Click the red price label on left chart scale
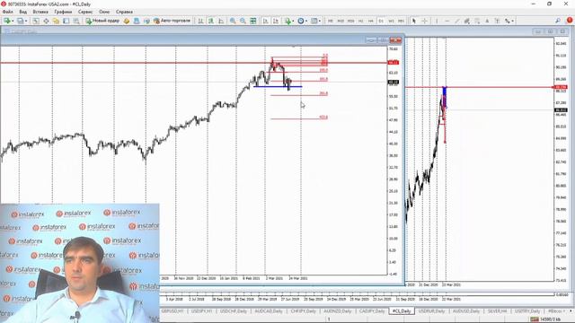This screenshot has height=323, width=575. click(x=394, y=63)
